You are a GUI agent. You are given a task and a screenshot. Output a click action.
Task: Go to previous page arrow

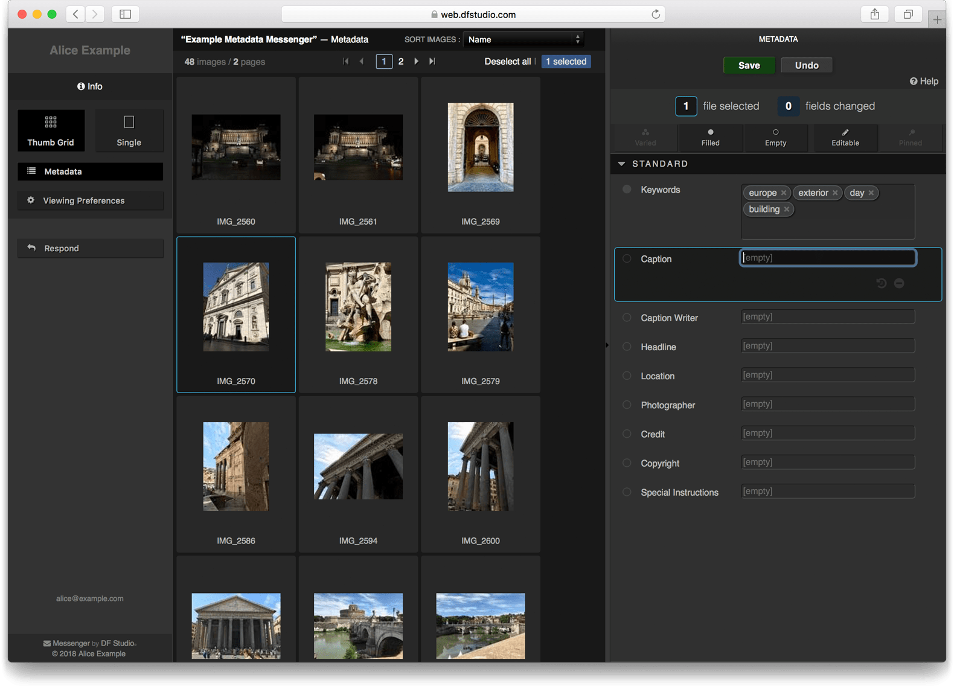coord(362,61)
